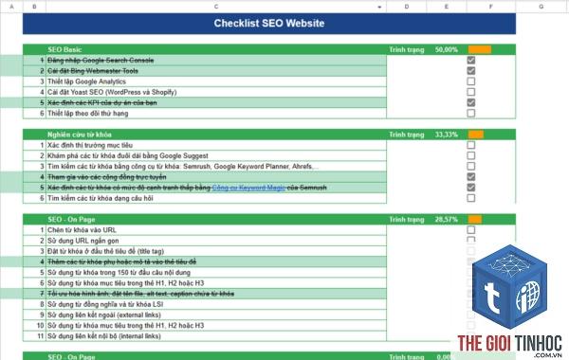
Task: Tick the Google Suggest keyword row checkbox
Action: [x=471, y=155]
